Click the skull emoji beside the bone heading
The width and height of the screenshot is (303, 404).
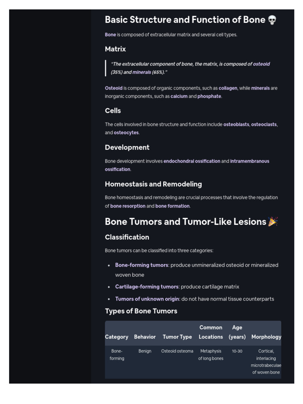pos(272,20)
